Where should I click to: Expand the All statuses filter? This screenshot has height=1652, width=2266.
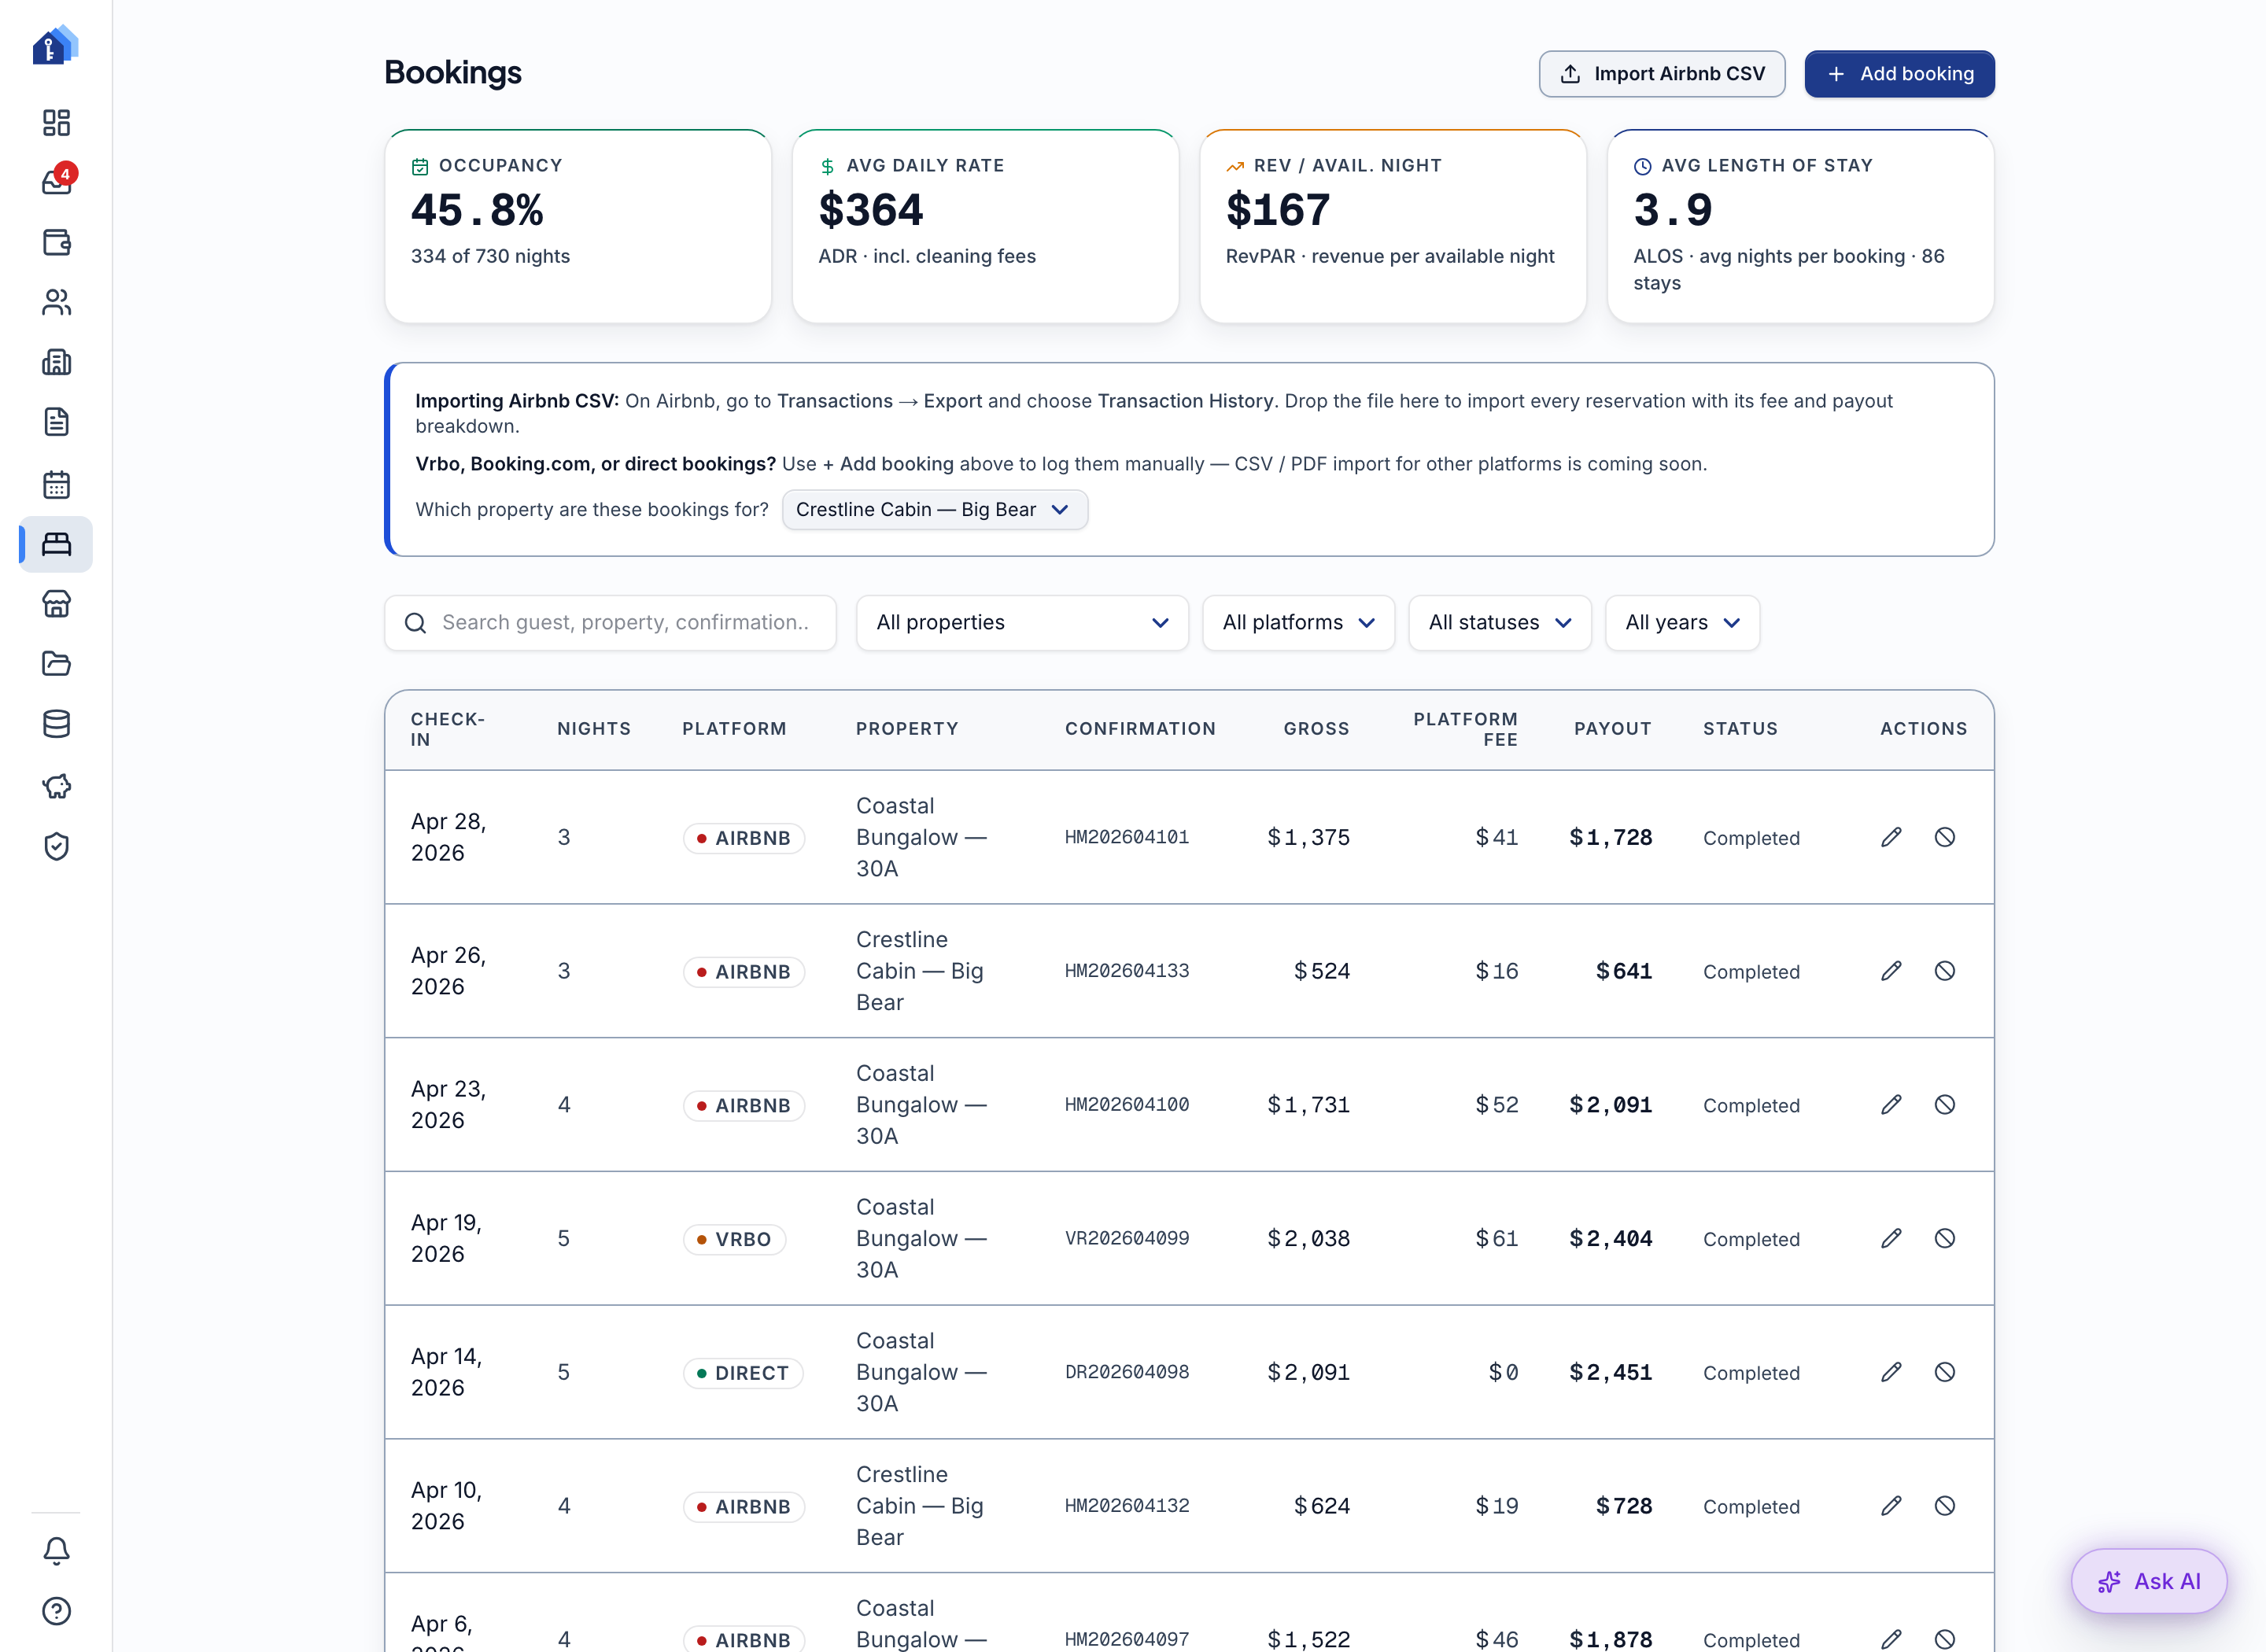(x=1499, y=623)
